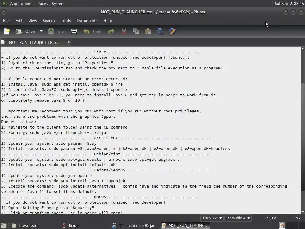
Task: Click the show desktop icon in bottom panel
Action: [4, 225]
